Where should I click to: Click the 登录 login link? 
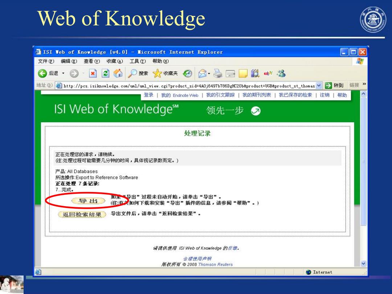(x=148, y=95)
